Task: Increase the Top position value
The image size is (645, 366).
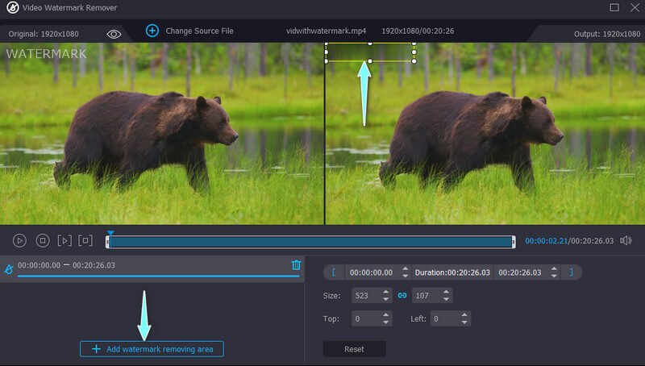Action: point(385,315)
